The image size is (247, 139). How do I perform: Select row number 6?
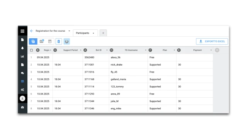coord(31,94)
